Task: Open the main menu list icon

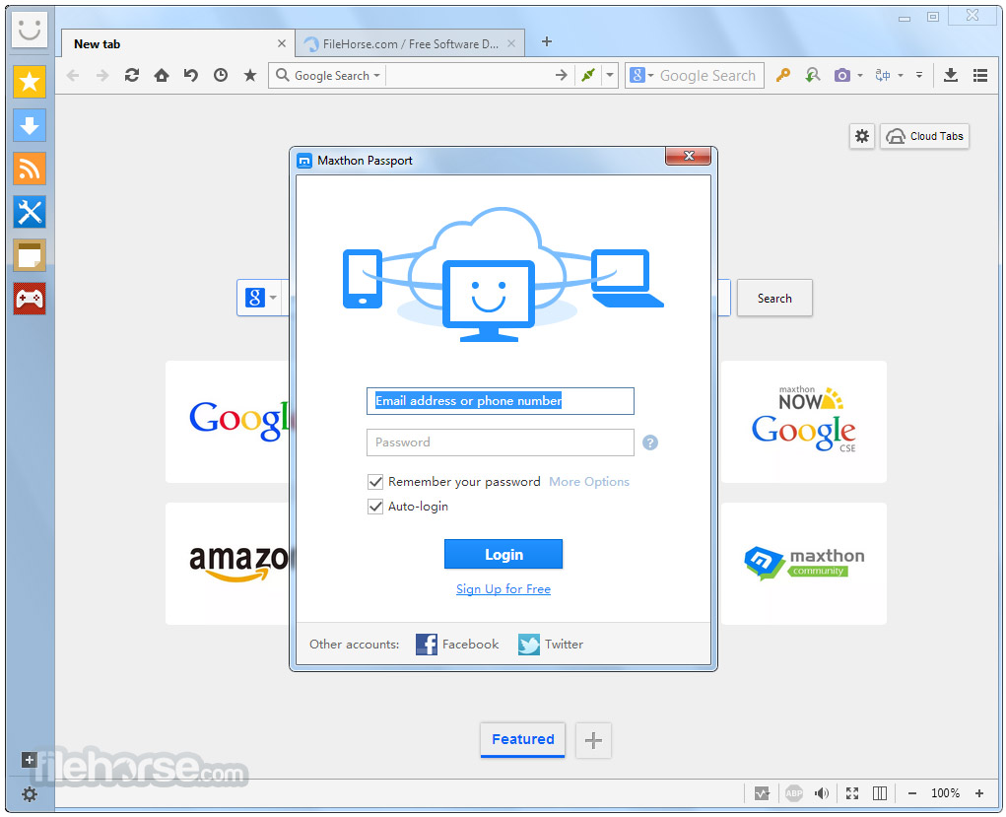Action: pos(980,76)
